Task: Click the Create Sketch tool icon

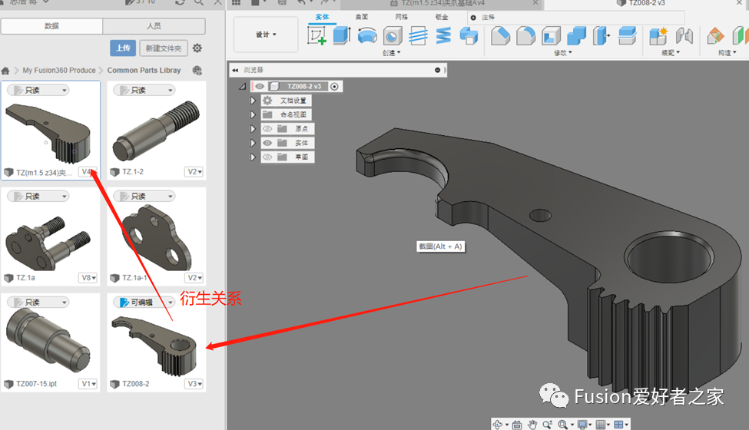Action: pos(317,35)
